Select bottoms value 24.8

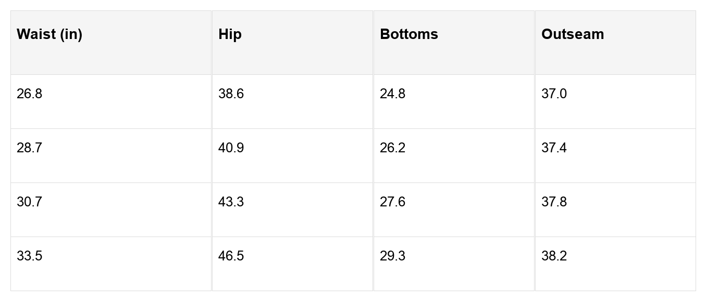tap(454, 101)
